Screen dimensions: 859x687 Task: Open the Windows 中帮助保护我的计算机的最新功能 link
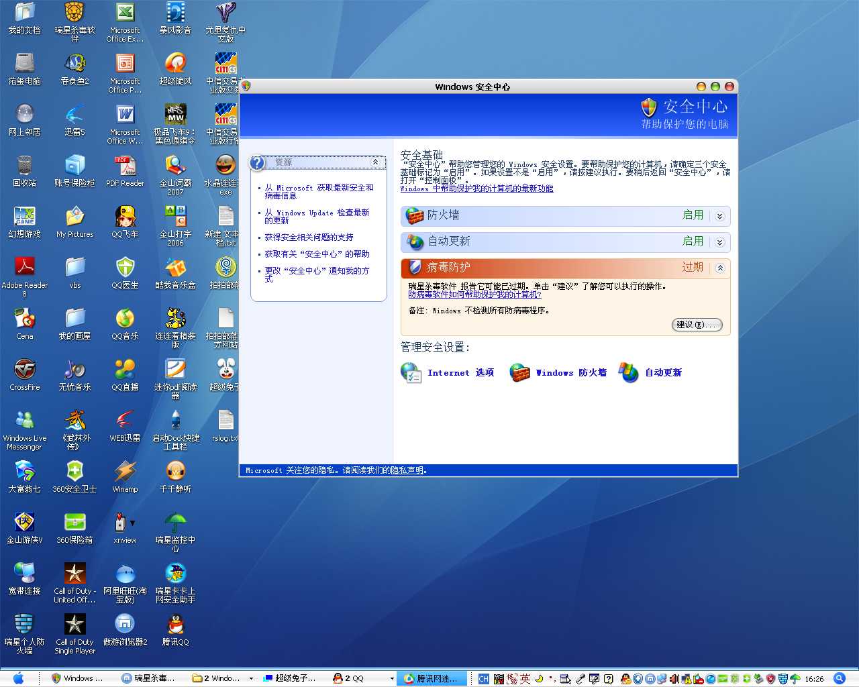click(476, 189)
